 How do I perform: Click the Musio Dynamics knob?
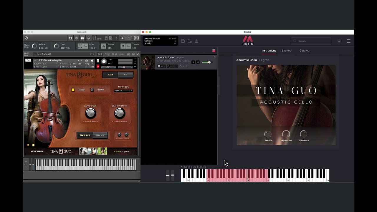(x=304, y=134)
